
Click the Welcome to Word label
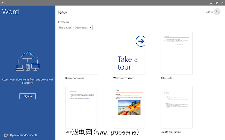tap(124, 78)
